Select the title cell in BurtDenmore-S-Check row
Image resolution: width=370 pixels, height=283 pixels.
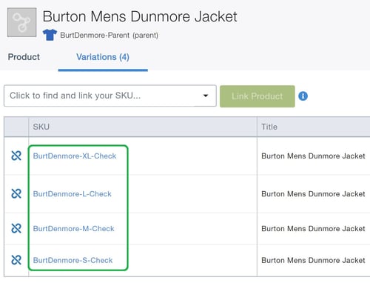click(313, 260)
